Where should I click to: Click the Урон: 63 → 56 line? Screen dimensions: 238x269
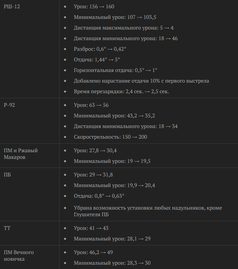coord(91,105)
